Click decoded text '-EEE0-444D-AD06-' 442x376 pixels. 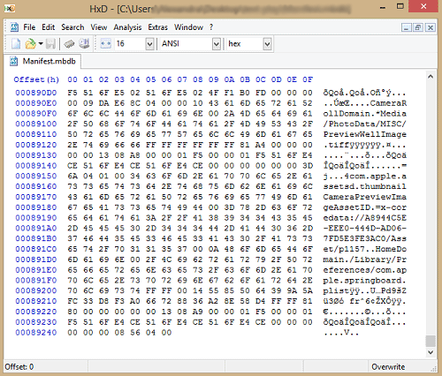(365, 228)
